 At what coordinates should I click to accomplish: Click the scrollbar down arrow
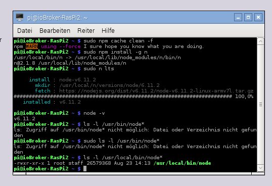260,168
